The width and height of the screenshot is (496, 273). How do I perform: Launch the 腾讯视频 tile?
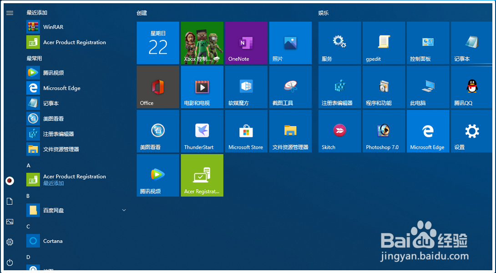(x=158, y=175)
